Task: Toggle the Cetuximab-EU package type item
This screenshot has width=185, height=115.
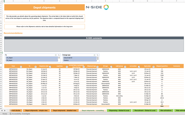Action: (x=80, y=58)
